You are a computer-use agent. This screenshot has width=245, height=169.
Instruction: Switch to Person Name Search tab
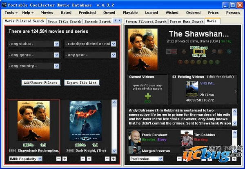pos(186,21)
